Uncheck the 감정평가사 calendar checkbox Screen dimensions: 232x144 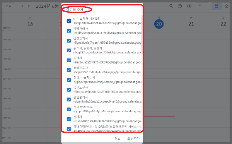click(x=69, y=41)
